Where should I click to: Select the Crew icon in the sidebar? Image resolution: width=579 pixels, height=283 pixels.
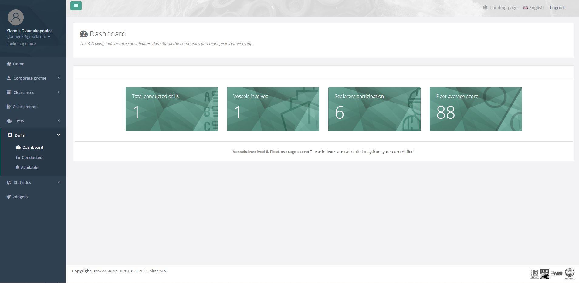[x=8, y=121]
